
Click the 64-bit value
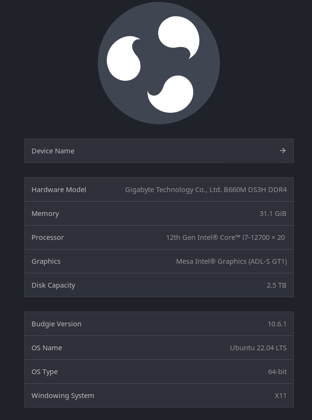[277, 372]
